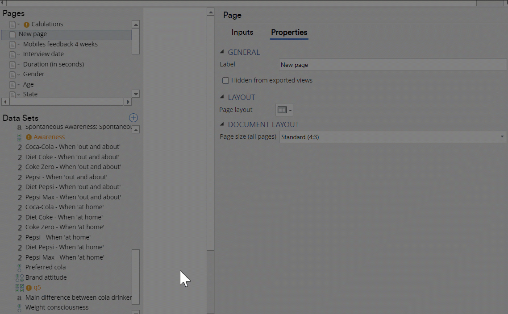Open the Page size (all pages) dropdown
The height and width of the screenshot is (314, 508).
pos(393,137)
